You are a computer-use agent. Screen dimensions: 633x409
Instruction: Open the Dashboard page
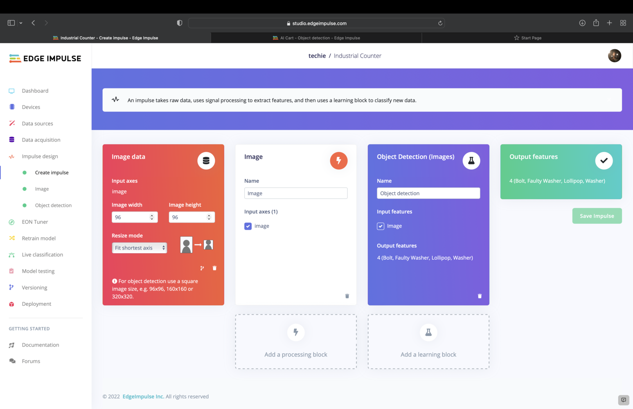(x=35, y=91)
